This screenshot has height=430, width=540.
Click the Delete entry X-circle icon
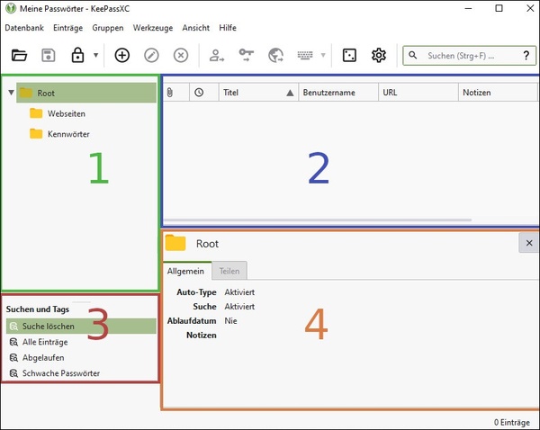(x=181, y=55)
